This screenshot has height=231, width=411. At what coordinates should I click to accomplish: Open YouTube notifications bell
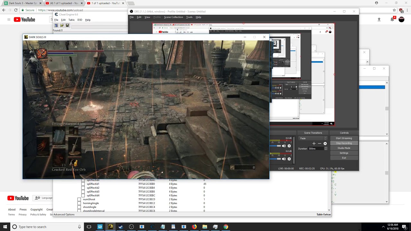point(392,20)
